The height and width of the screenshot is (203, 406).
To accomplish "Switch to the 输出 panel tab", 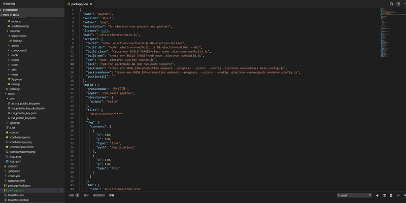I will click(x=86, y=195).
